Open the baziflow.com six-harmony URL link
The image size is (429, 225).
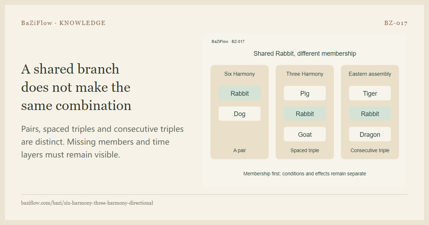[87, 203]
